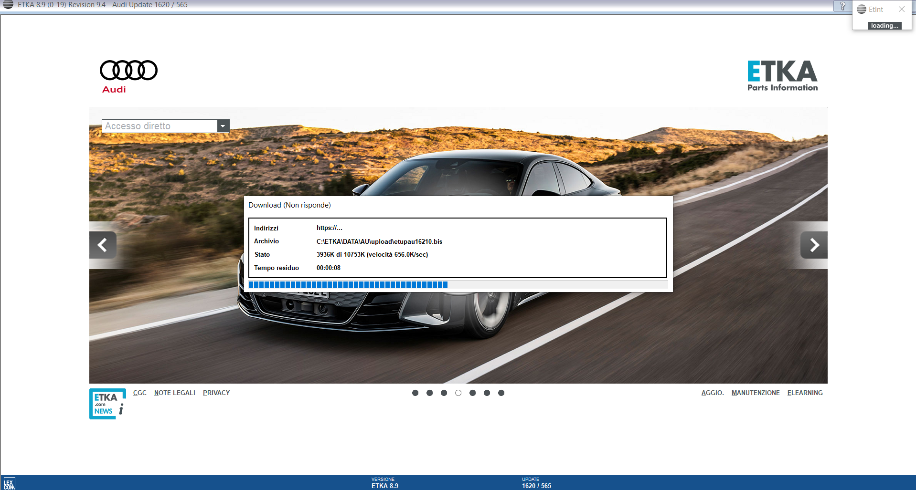Open the PRIVACY link

coord(216,393)
